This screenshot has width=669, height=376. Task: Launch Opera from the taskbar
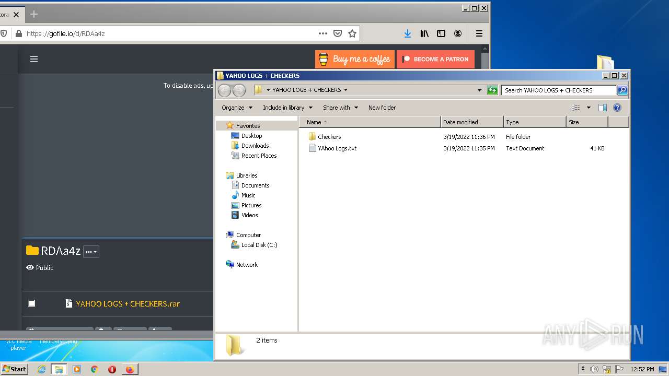tap(112, 369)
